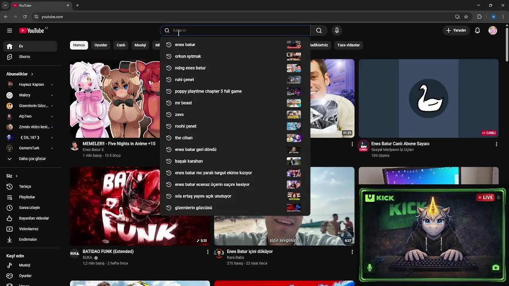Screen dimensions: 509x286
Task: Choose suggestion gizemlerin gözcüsü
Action: [x=235, y=208]
